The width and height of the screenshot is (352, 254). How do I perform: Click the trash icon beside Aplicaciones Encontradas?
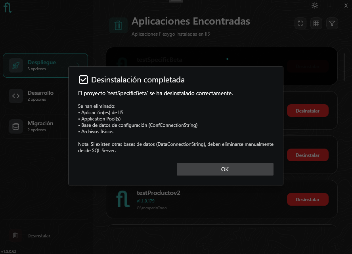pyautogui.click(x=118, y=25)
